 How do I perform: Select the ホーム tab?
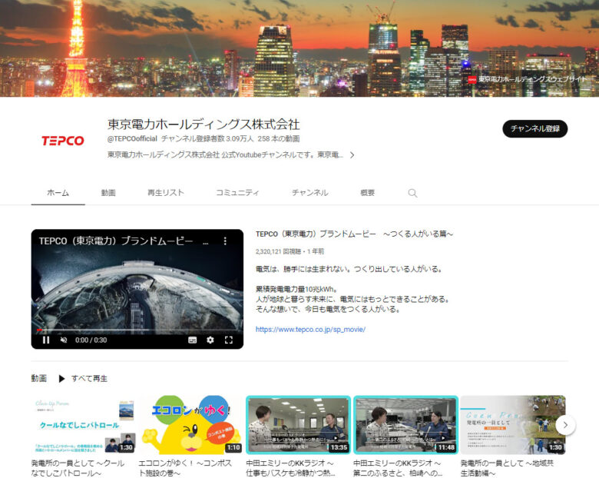pyautogui.click(x=58, y=193)
